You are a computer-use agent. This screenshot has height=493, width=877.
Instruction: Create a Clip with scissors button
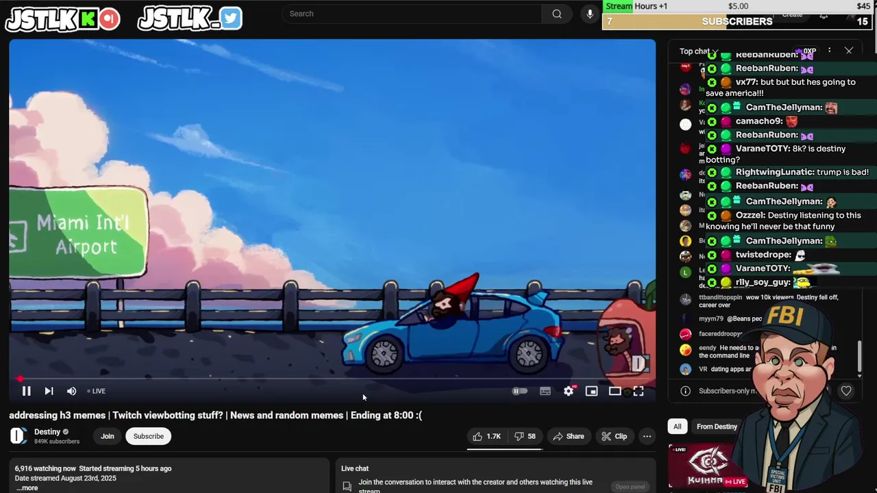614,436
